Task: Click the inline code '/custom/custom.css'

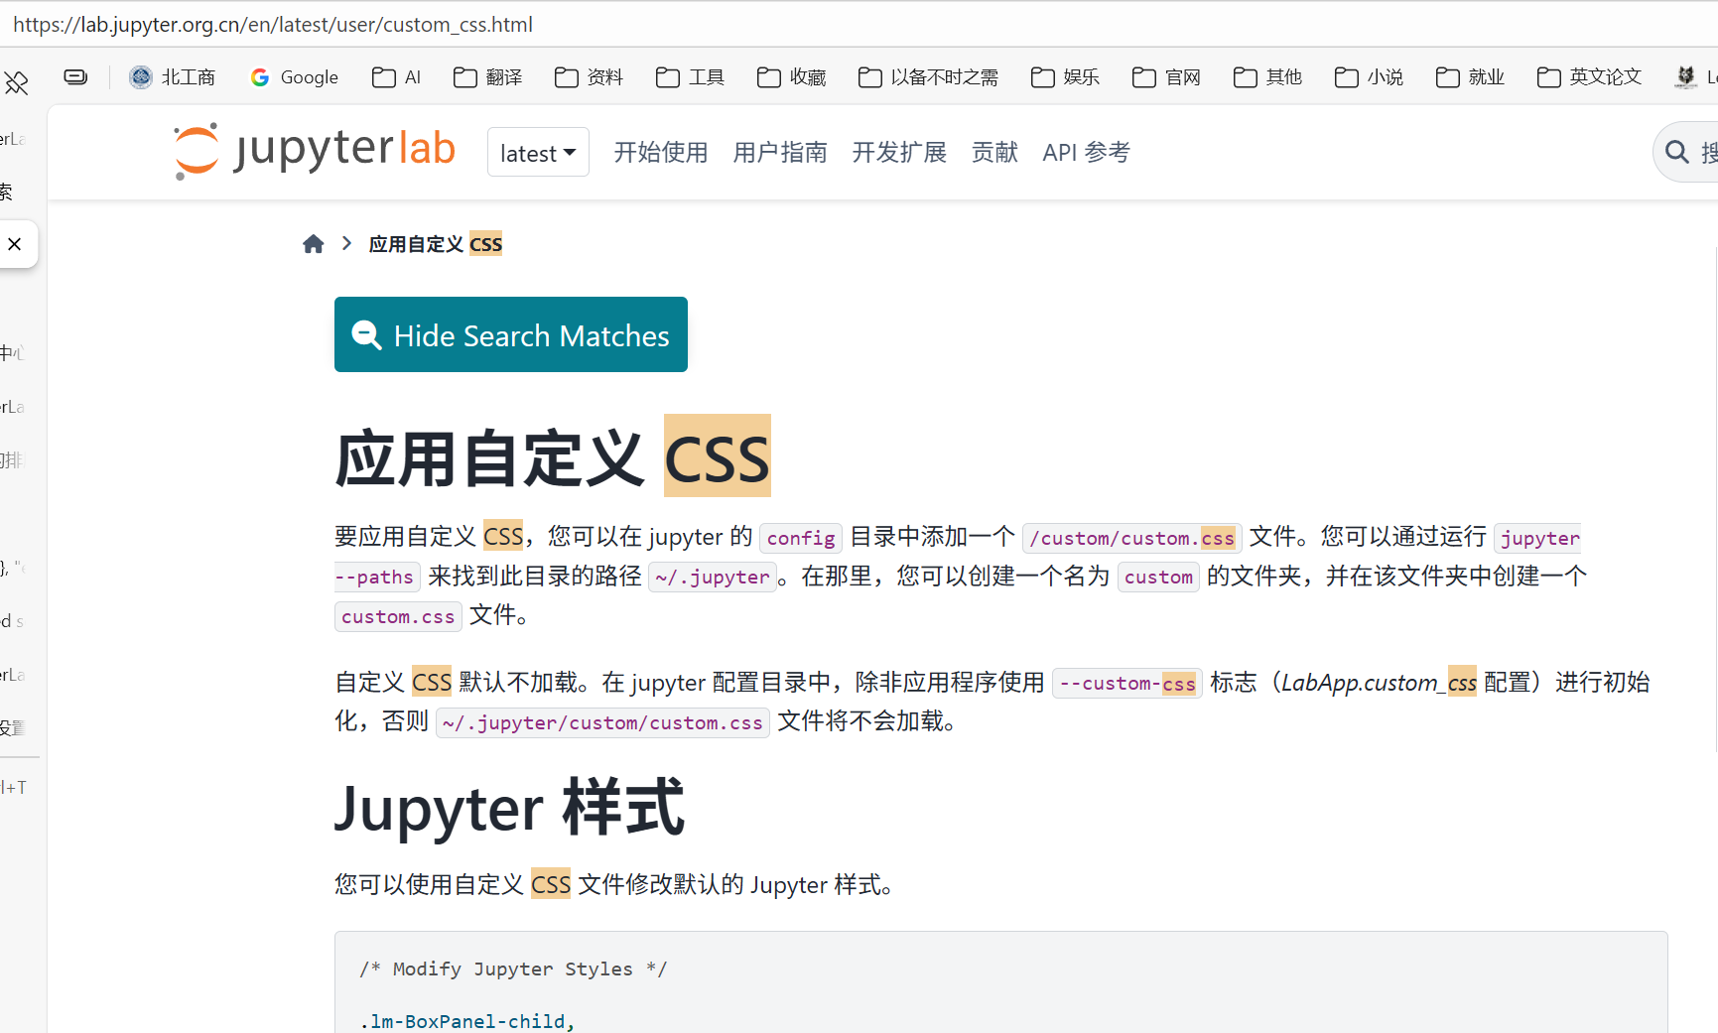Action: pyautogui.click(x=1132, y=538)
